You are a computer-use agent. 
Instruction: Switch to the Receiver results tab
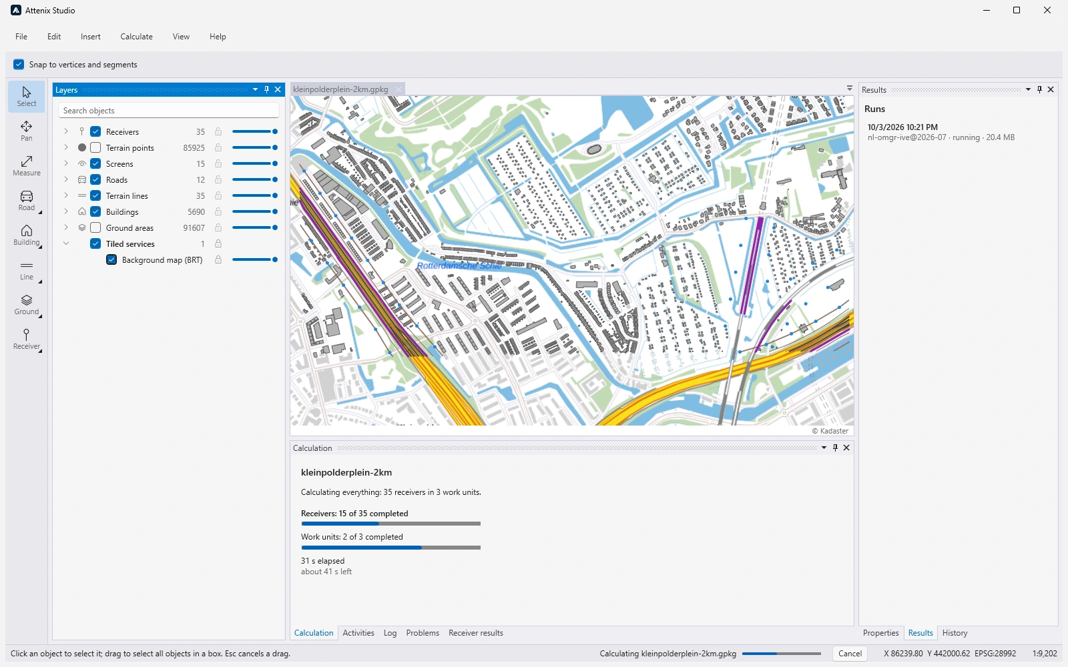(476, 633)
